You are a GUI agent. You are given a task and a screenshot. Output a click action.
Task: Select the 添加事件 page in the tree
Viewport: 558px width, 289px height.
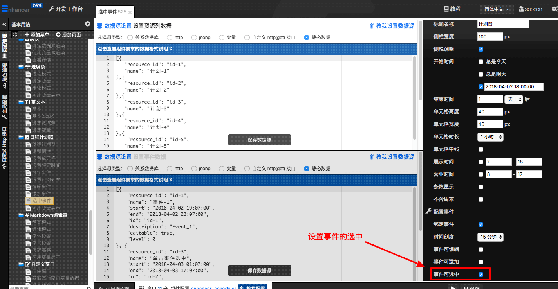[41, 194]
